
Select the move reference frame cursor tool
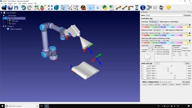point(70,7)
